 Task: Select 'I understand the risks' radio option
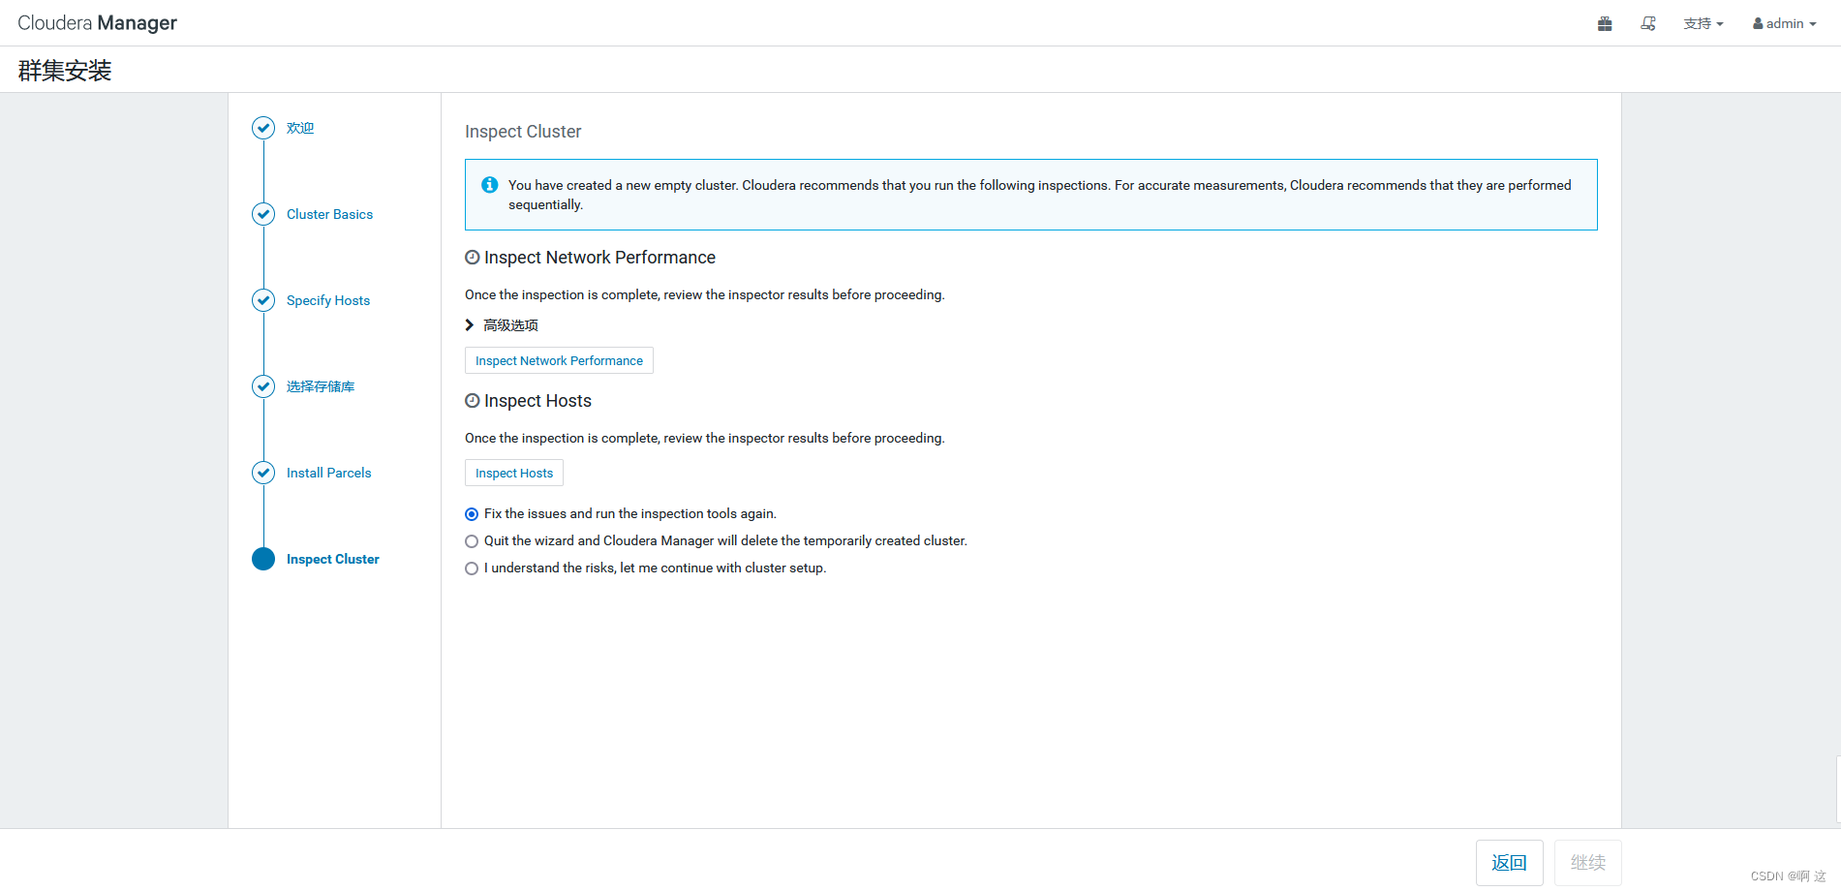coord(472,568)
